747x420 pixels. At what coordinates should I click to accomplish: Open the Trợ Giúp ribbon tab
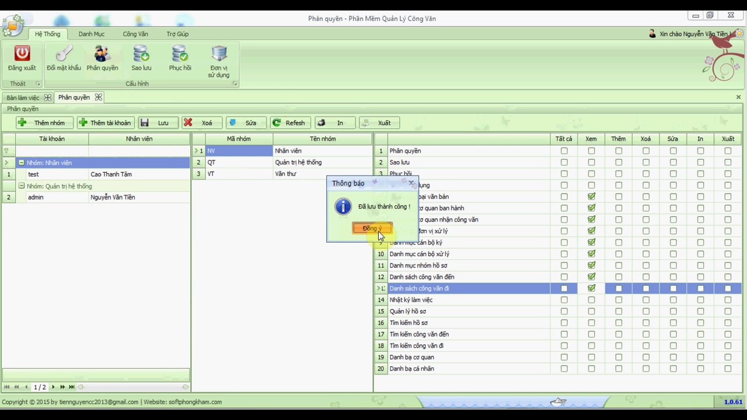pos(177,34)
